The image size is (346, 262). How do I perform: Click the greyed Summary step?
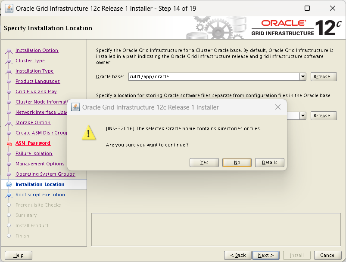(26, 215)
